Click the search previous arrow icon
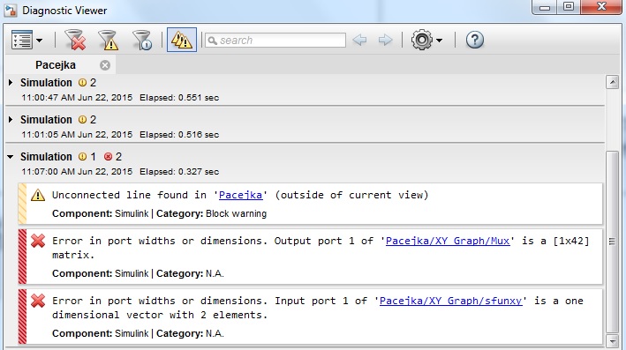Viewport: 626px width, 350px height. pyautogui.click(x=359, y=40)
